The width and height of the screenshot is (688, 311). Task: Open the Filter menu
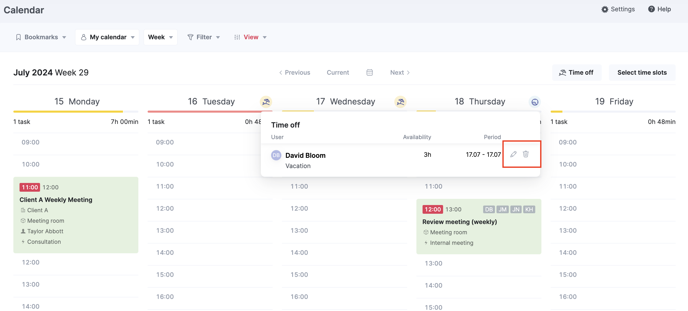pyautogui.click(x=204, y=37)
